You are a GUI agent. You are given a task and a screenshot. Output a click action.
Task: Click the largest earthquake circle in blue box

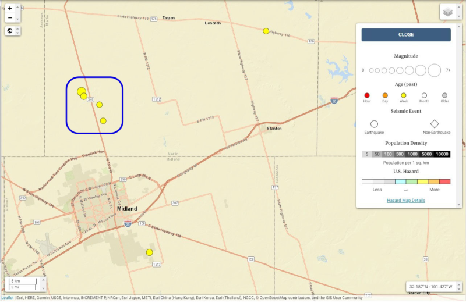(81, 91)
